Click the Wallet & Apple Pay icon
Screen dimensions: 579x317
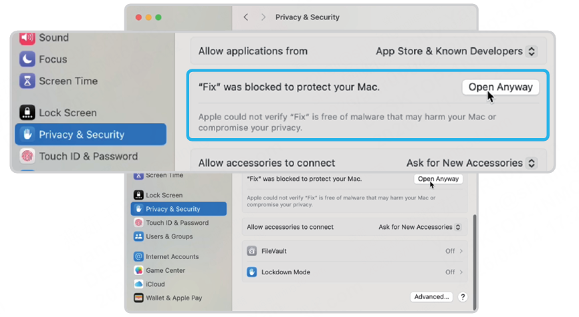pos(138,298)
